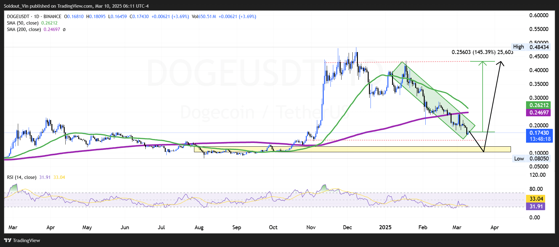Click the measurement label 0.25603 (145.39%)

[x=473, y=52]
